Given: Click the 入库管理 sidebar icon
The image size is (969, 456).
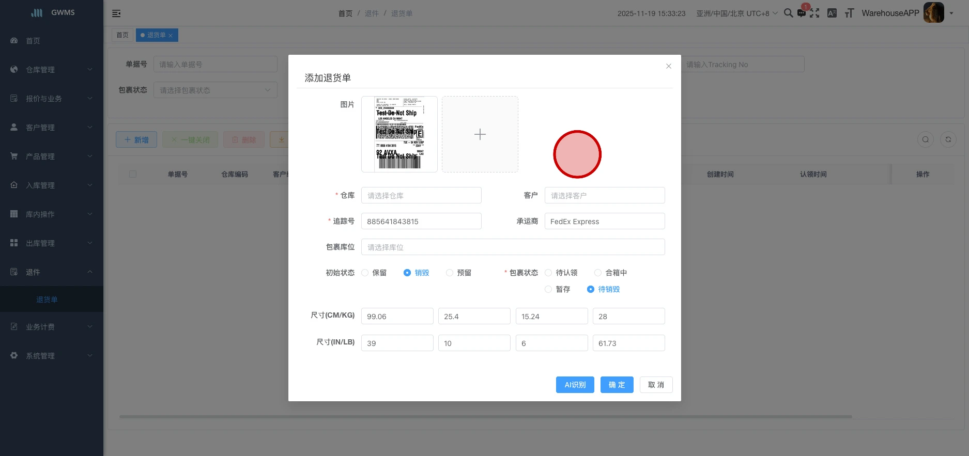Looking at the screenshot, I should pos(14,185).
